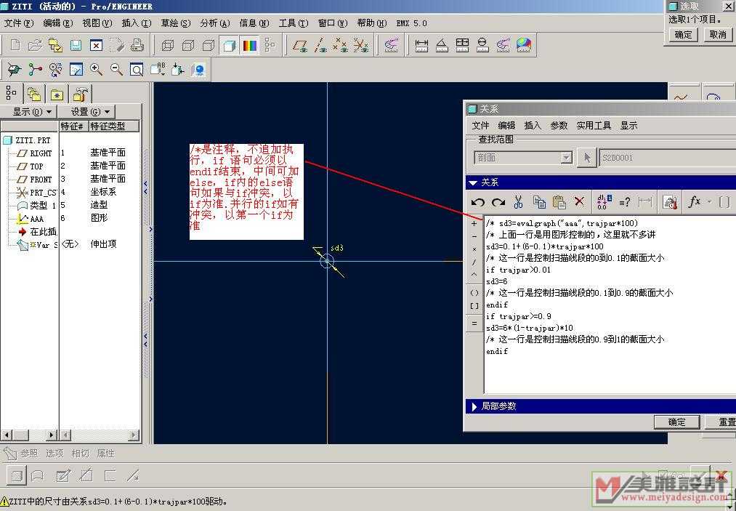Delete selection with red X in Relations toolbar
736x511 pixels.
point(580,202)
